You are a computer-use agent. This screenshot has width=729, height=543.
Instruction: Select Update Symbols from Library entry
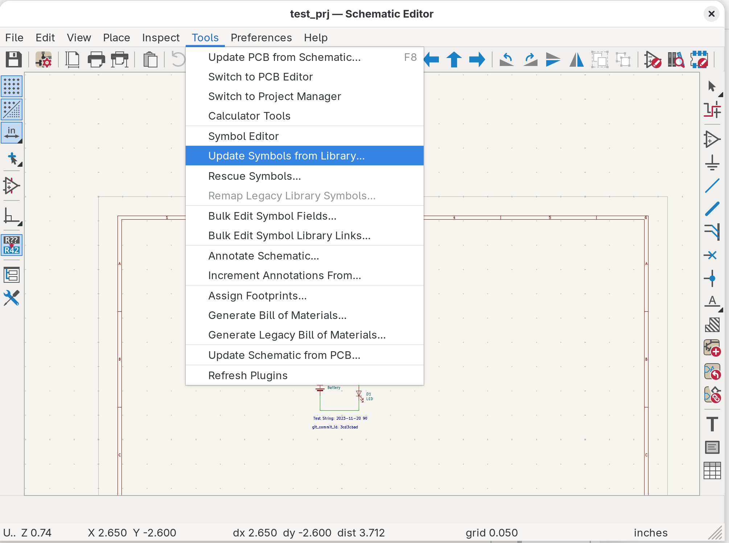(x=286, y=156)
